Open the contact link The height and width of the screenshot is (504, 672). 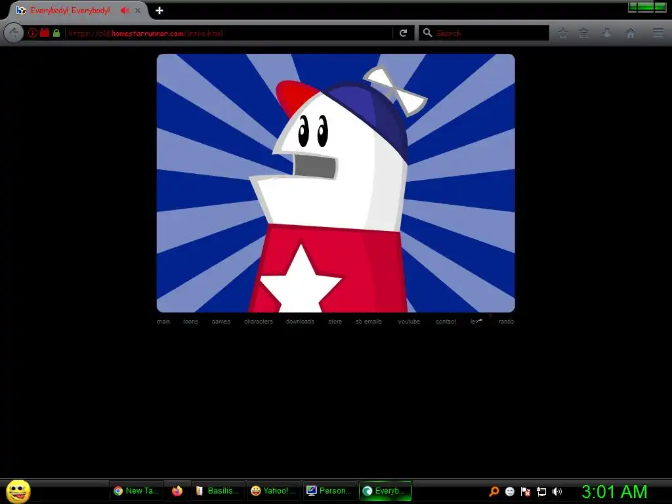pos(446,322)
